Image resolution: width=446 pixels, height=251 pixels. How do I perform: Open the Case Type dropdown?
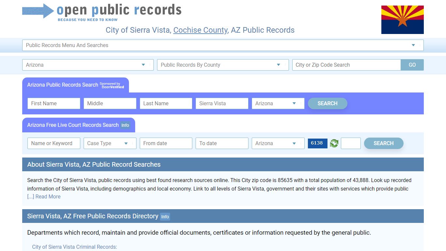click(110, 143)
